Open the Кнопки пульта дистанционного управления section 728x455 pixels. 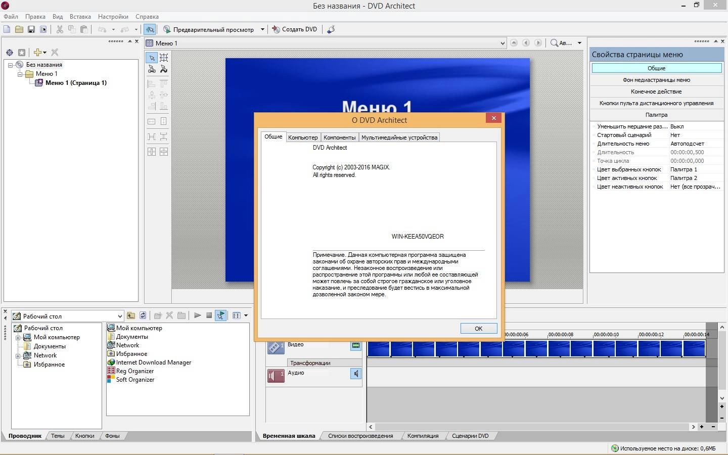656,103
